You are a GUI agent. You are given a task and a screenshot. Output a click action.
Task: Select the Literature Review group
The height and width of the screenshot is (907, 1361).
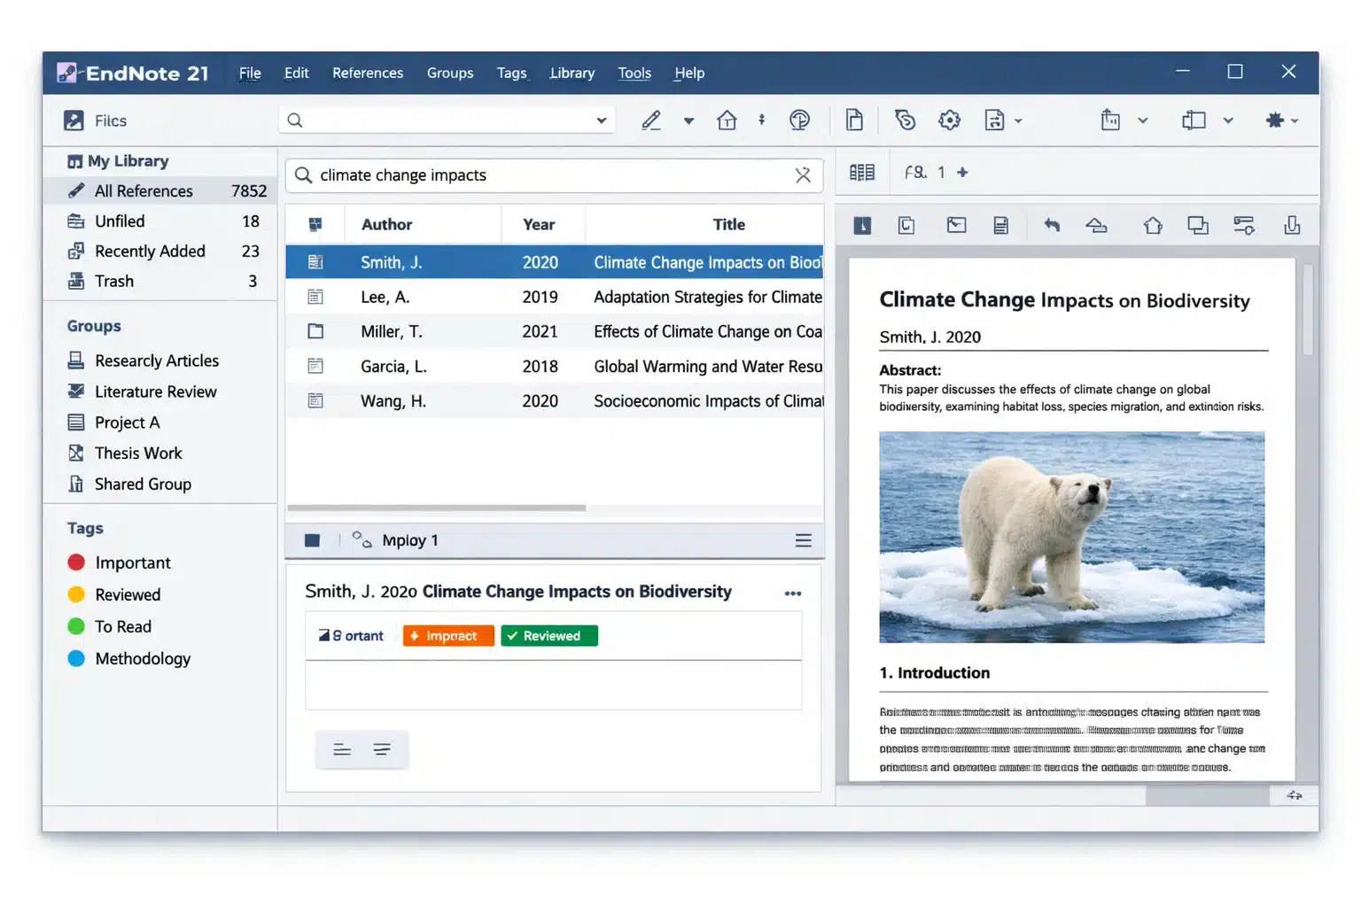pyautogui.click(x=155, y=391)
